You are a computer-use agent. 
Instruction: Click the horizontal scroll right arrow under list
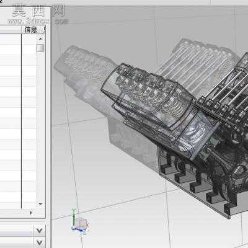click(32, 212)
